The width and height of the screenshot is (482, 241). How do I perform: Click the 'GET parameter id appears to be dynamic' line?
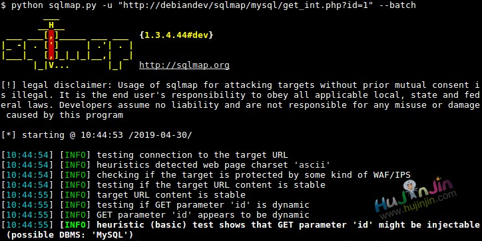click(x=156, y=215)
